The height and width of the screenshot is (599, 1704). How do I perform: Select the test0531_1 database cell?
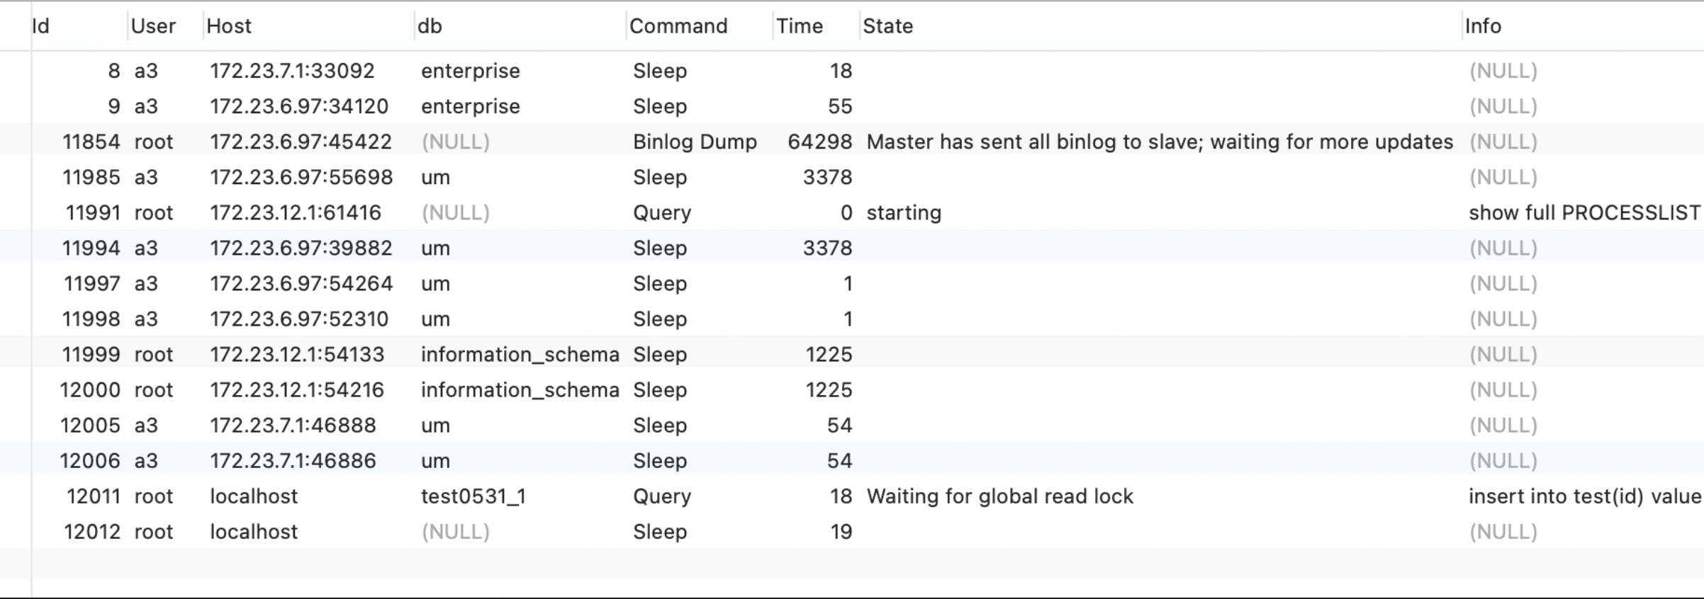coord(473,496)
